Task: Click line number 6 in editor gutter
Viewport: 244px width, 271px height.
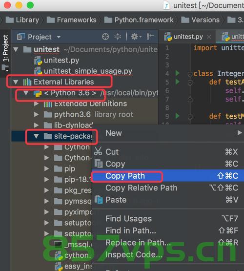Action: coord(167,90)
